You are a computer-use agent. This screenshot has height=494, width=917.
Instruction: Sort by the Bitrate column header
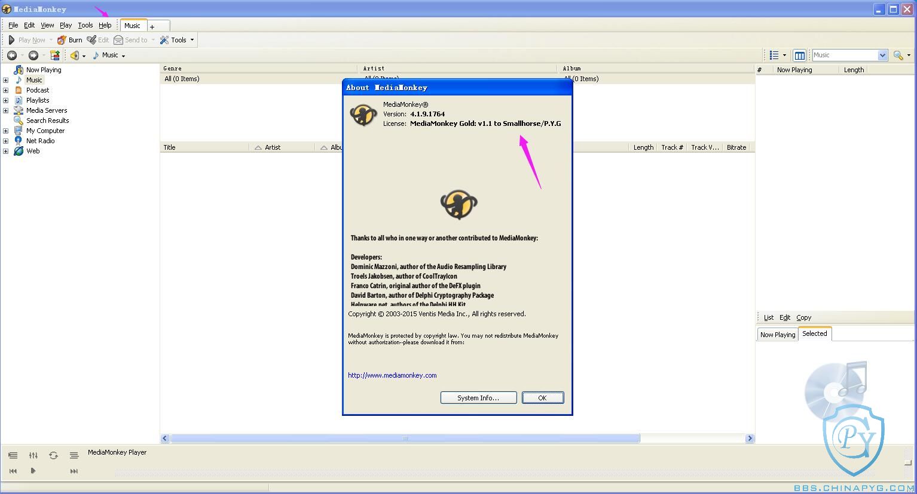(x=736, y=147)
